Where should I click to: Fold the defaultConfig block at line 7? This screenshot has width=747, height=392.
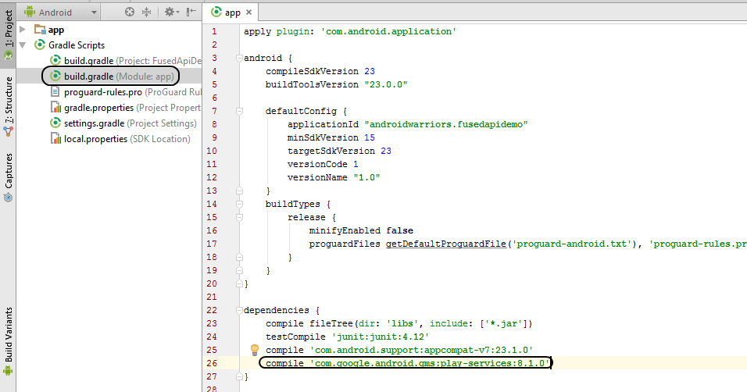point(239,112)
